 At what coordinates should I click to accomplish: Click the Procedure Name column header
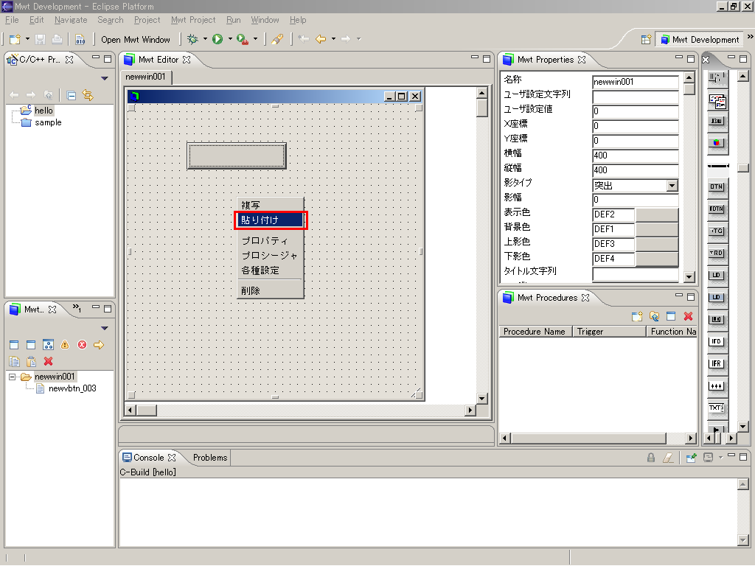535,332
